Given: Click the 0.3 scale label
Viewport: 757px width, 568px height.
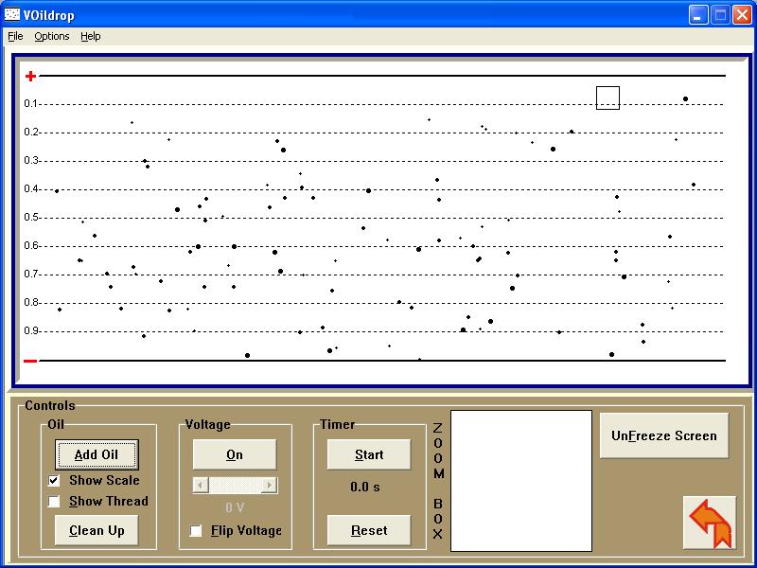Looking at the screenshot, I should (x=30, y=160).
